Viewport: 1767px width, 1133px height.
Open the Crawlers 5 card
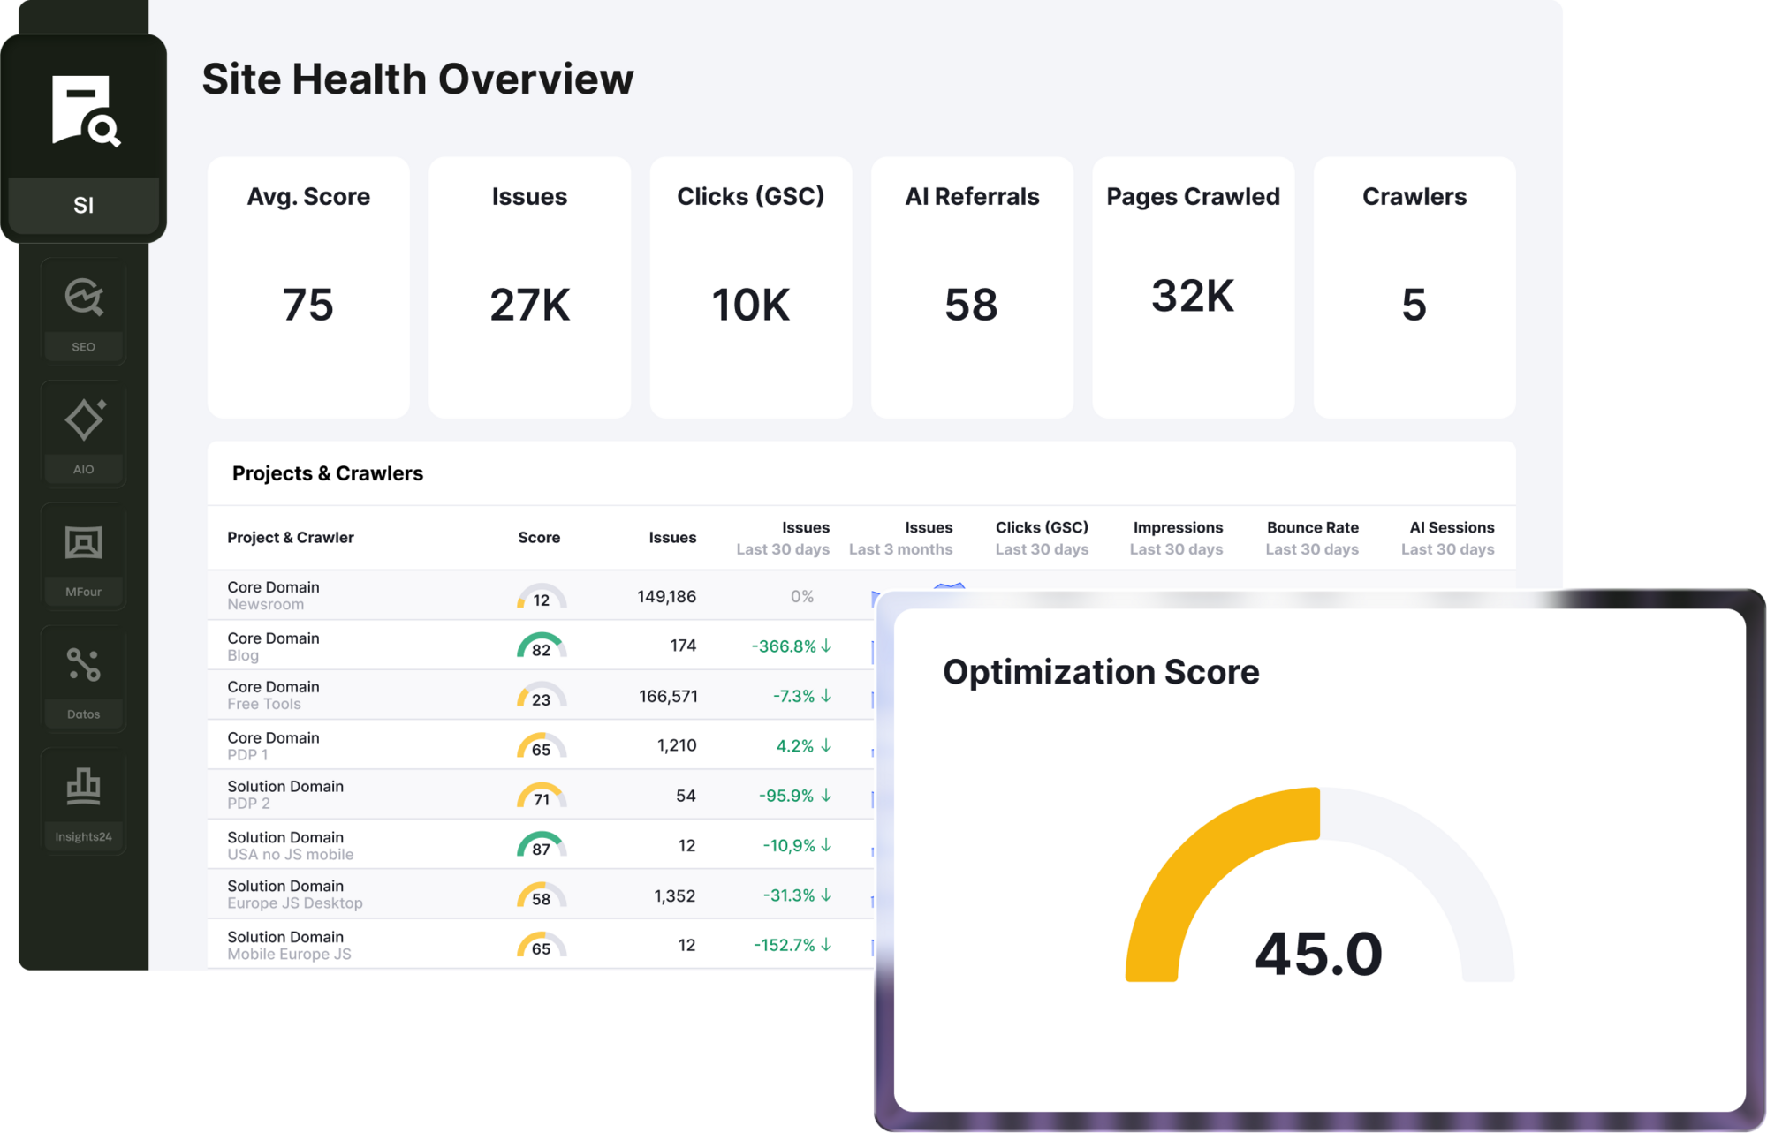click(x=1414, y=287)
